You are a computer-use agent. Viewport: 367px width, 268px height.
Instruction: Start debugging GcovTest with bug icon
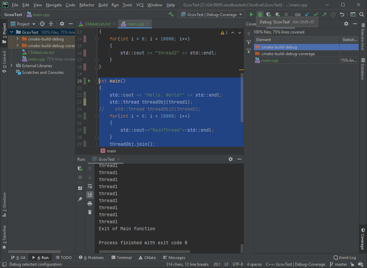coord(260,14)
